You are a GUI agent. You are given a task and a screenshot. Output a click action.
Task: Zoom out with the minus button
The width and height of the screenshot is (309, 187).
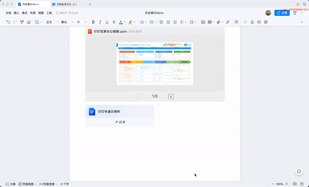(x=273, y=184)
